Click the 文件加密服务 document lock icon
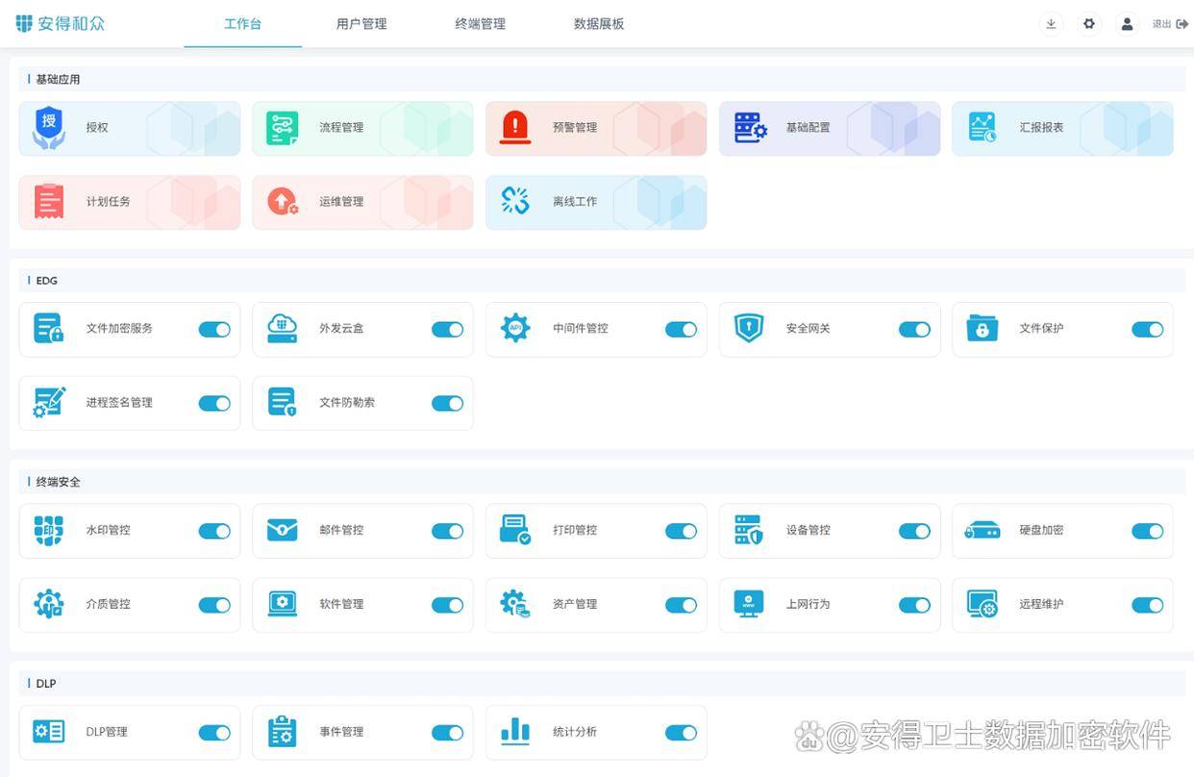 (x=49, y=329)
